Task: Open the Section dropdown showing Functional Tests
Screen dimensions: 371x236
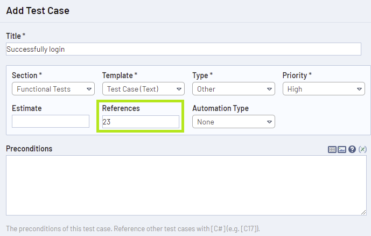Action: (x=53, y=89)
